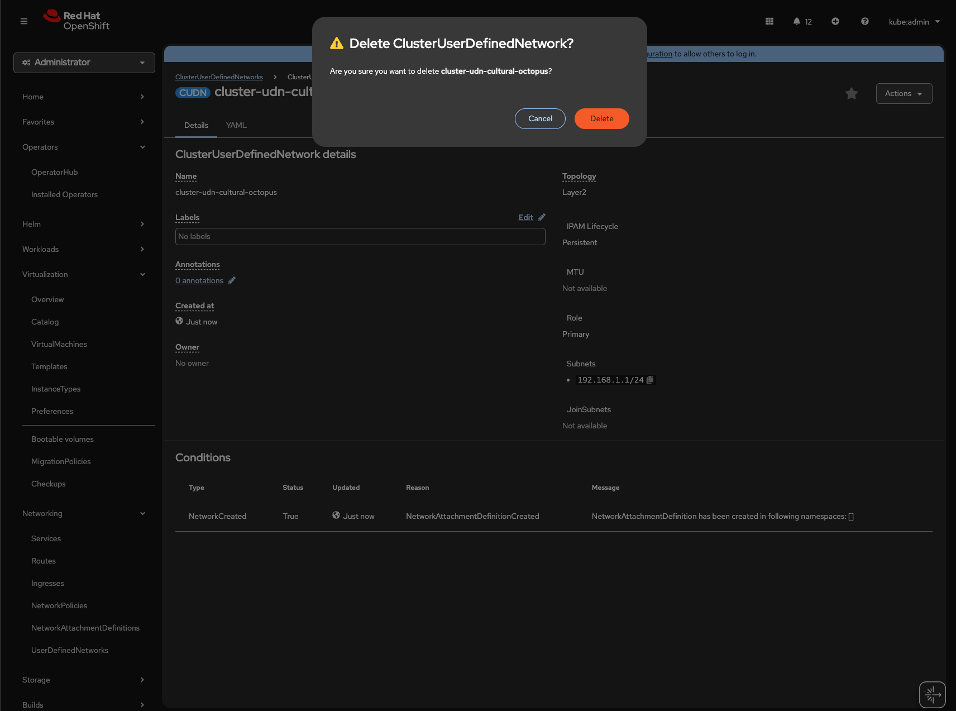Open Preferences in sidebar
This screenshot has width=956, height=711.
point(52,411)
